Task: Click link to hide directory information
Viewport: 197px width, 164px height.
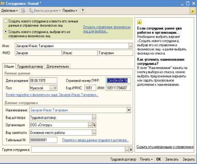Action: pos(165,147)
